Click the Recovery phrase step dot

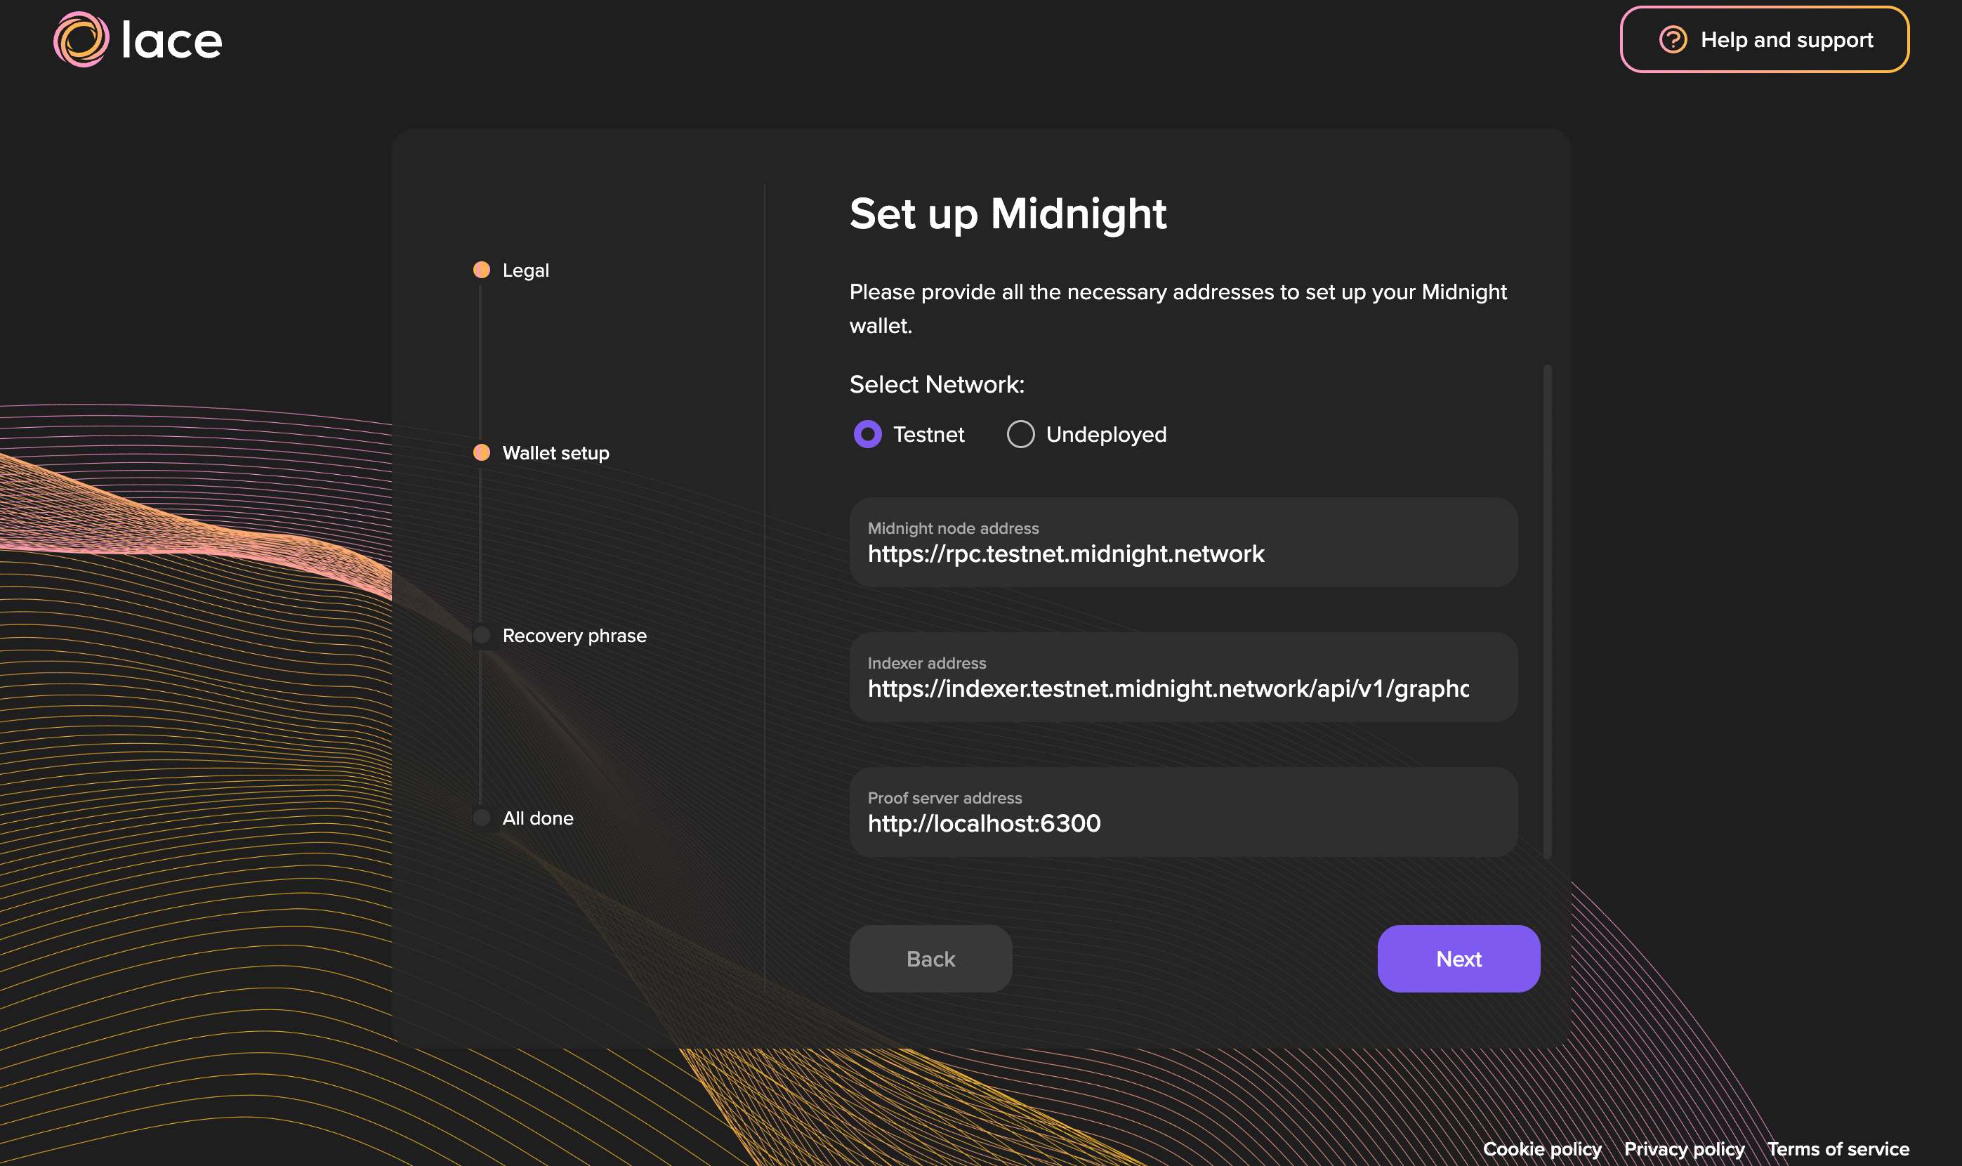[482, 635]
